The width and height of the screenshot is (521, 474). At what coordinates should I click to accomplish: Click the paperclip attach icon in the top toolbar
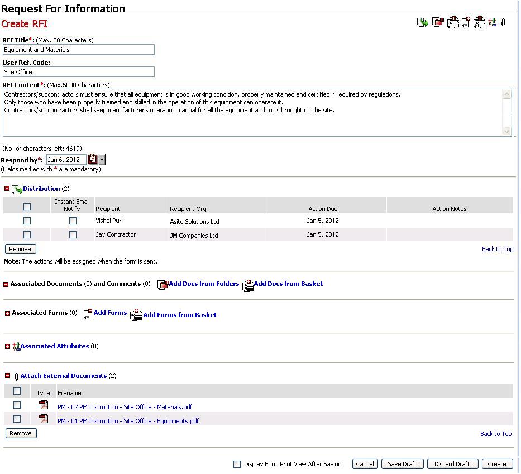pyautogui.click(x=503, y=22)
